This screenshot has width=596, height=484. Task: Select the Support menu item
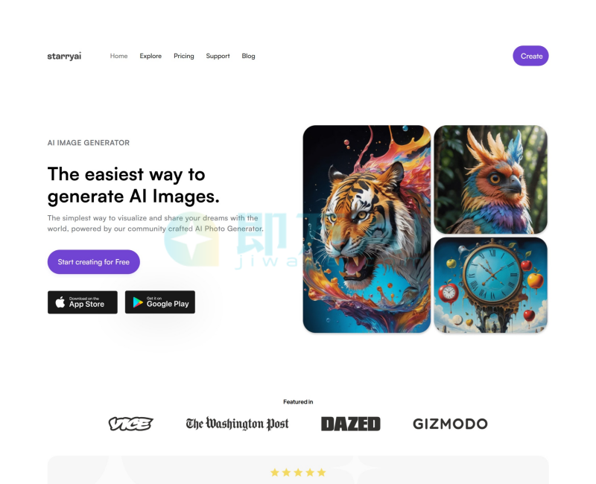[x=218, y=56]
